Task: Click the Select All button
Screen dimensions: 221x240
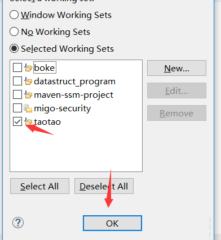Action: point(39,186)
